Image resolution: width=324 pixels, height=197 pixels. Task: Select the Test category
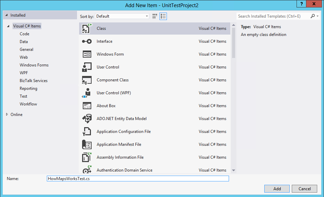(x=23, y=96)
